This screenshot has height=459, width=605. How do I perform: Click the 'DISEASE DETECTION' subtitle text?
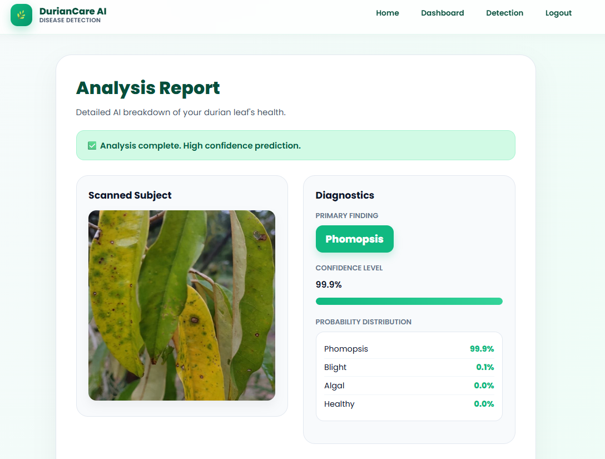pyautogui.click(x=70, y=21)
